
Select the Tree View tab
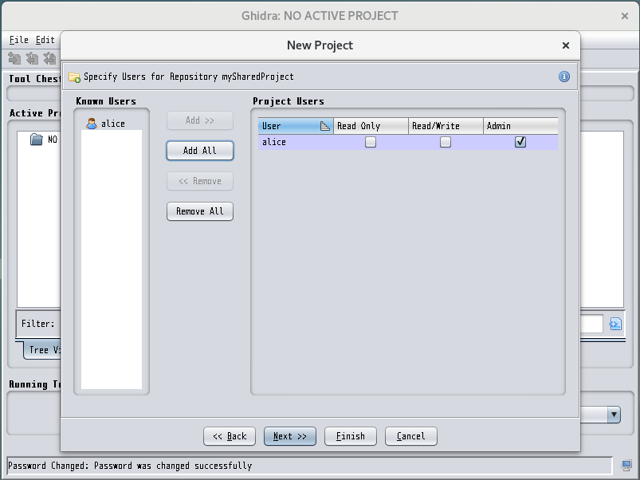(42, 350)
